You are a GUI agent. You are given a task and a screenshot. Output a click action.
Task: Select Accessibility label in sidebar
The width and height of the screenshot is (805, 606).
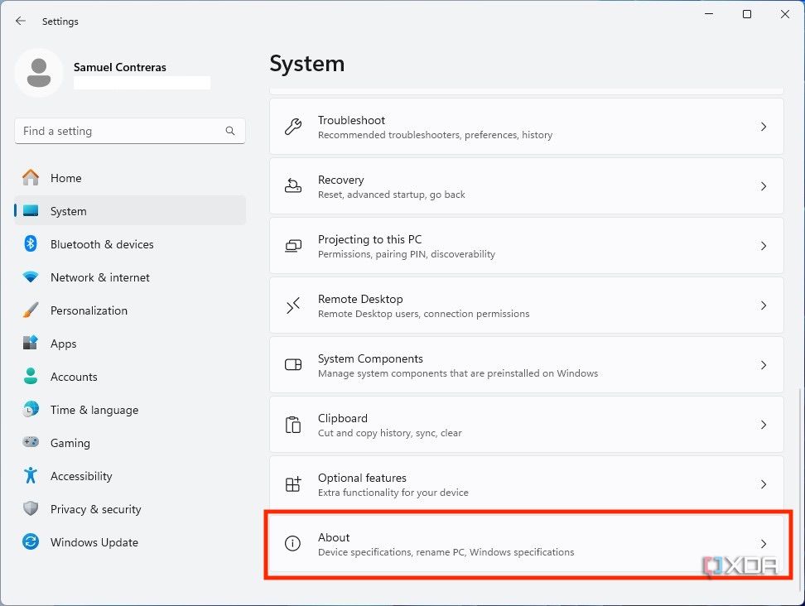(x=81, y=476)
